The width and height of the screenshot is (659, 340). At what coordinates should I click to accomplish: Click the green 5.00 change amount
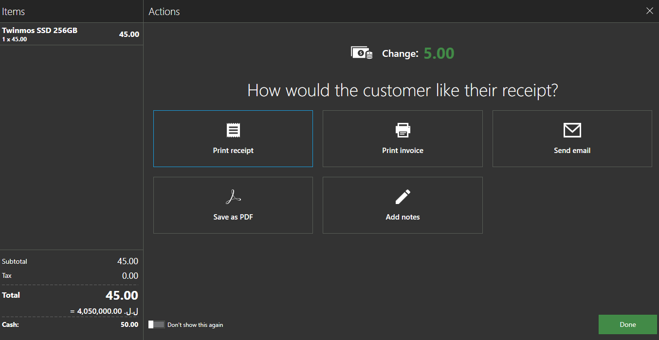click(439, 53)
